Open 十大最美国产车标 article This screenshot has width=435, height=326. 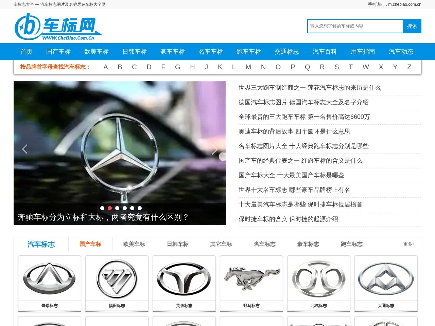click(291, 175)
